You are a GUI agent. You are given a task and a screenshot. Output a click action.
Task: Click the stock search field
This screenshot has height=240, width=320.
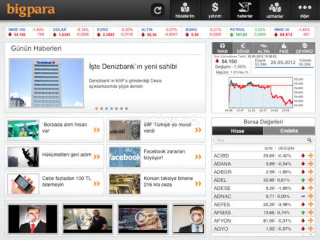click(263, 140)
